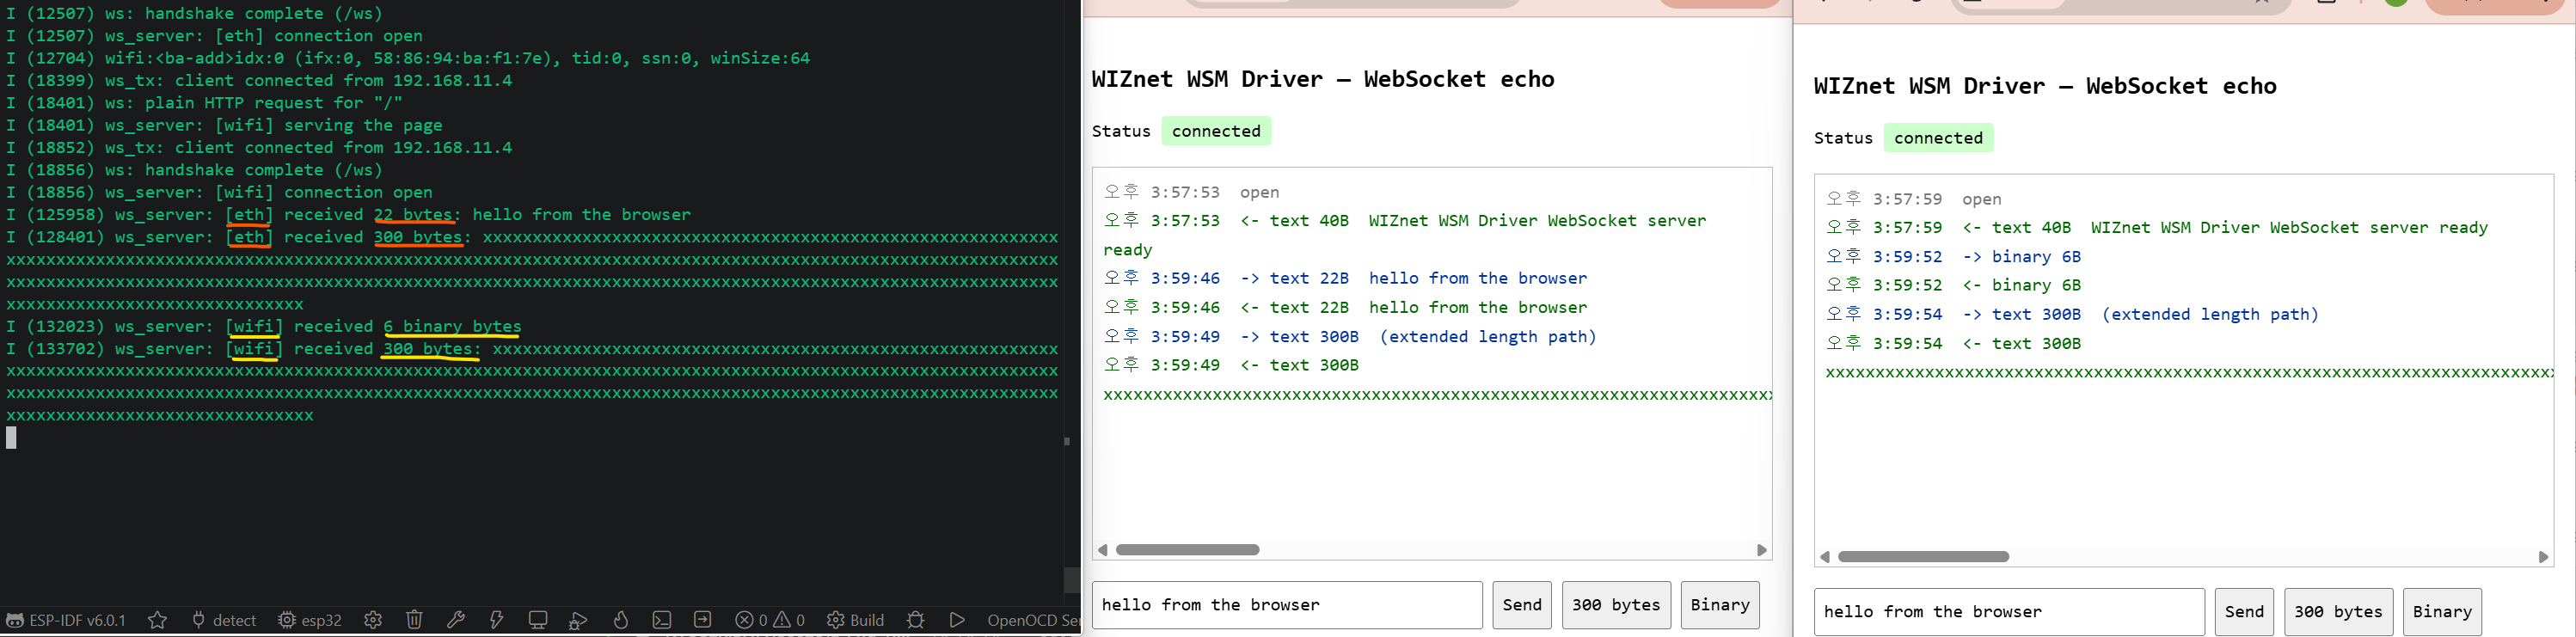This screenshot has height=637, width=2576.
Task: Click the terminal line "[eth] connection open"
Action: [214, 36]
